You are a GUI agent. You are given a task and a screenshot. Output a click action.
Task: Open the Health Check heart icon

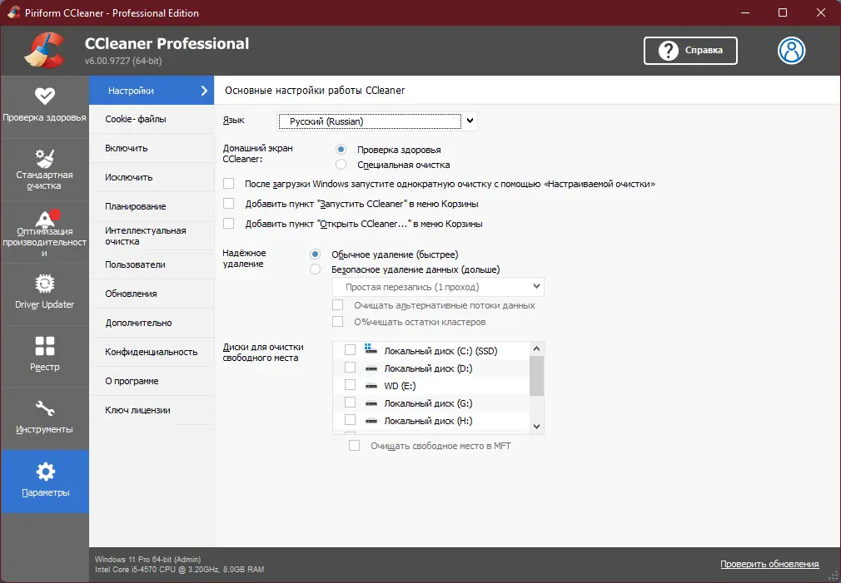point(44,96)
